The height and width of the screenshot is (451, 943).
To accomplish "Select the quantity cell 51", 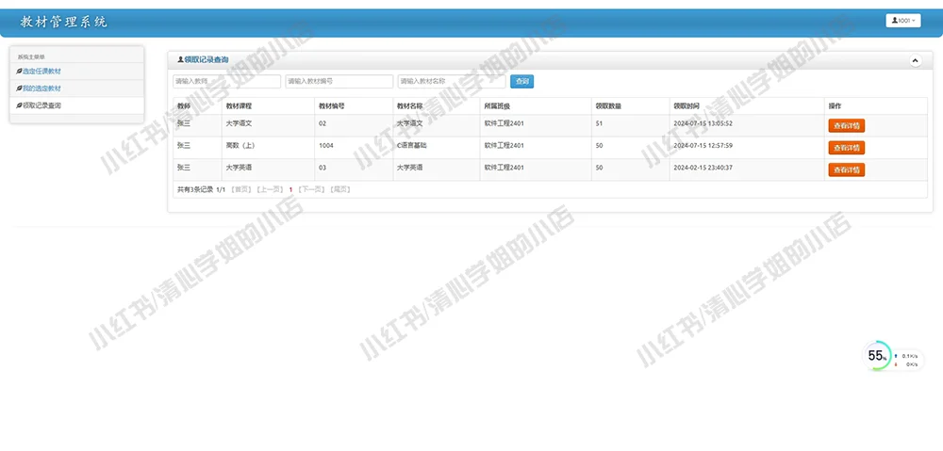I will coord(599,123).
